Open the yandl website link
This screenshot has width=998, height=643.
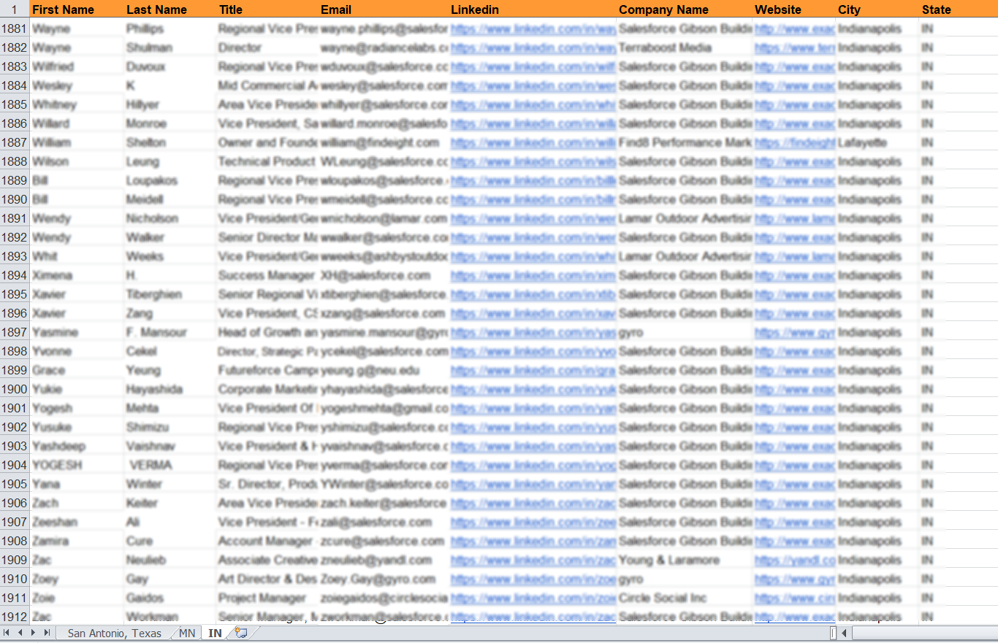(x=794, y=560)
